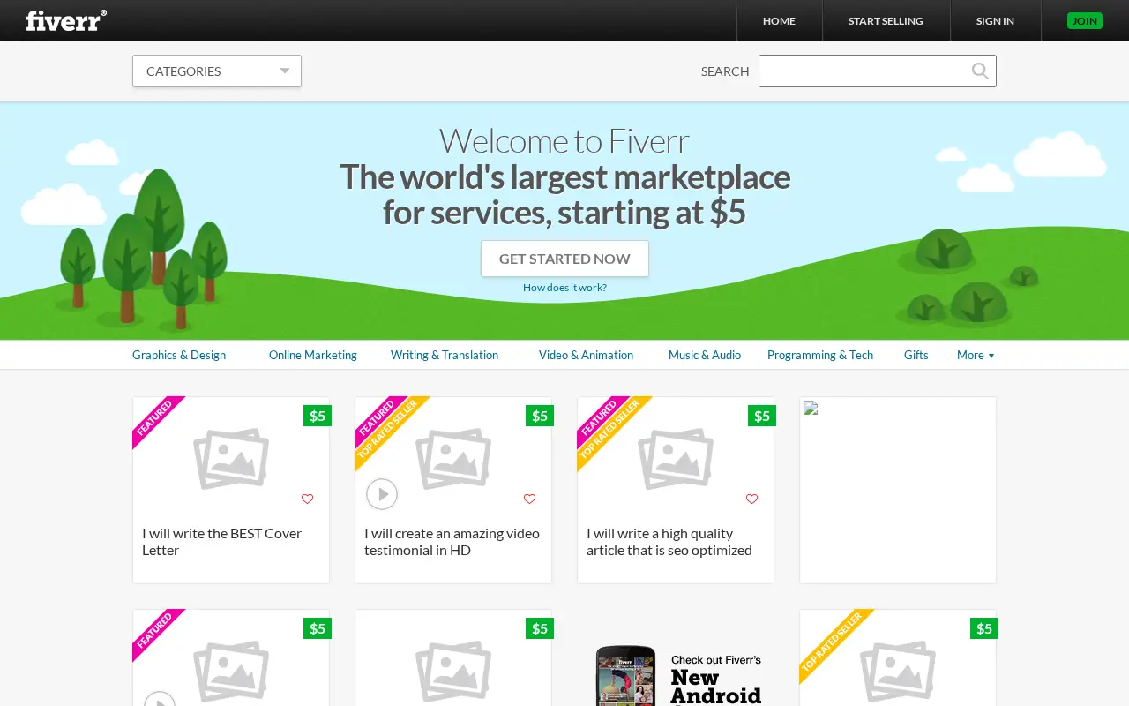1129x706 pixels.
Task: Click the $5 price tag on seo article gig
Action: [762, 416]
